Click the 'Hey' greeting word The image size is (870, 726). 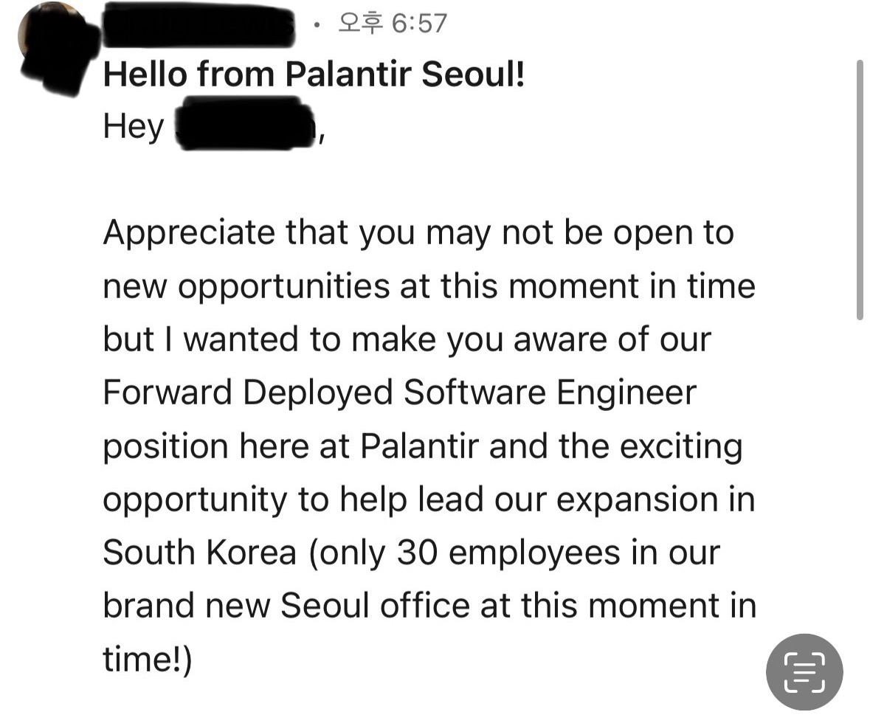[x=133, y=127]
